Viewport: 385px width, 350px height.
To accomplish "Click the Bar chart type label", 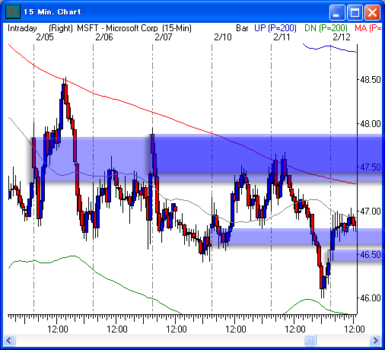I will pos(242,28).
